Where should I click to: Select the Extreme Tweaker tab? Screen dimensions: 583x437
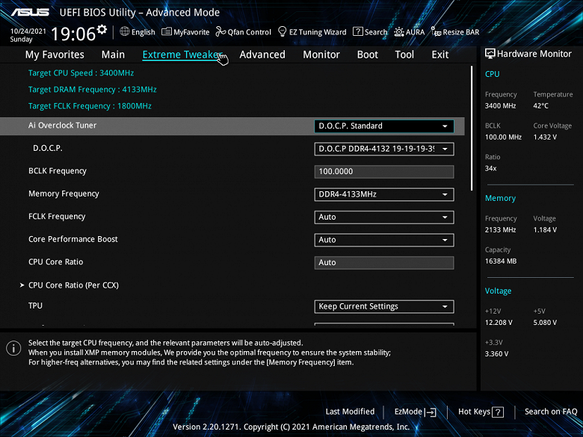182,55
